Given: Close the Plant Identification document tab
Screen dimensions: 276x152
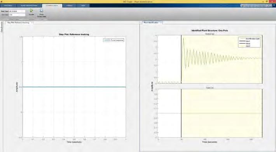Looking at the screenshot, I should click(x=161, y=23).
